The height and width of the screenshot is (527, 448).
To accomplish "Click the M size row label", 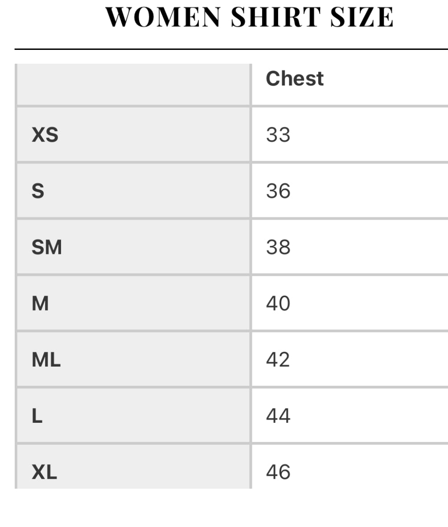I will point(40,304).
